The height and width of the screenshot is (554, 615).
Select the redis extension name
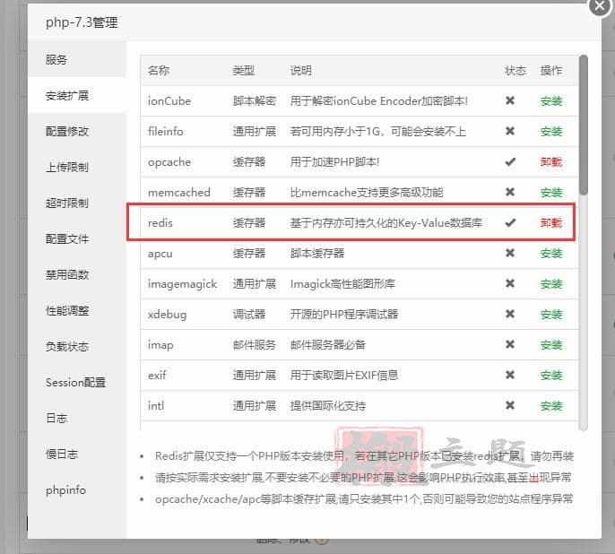pyautogui.click(x=160, y=223)
